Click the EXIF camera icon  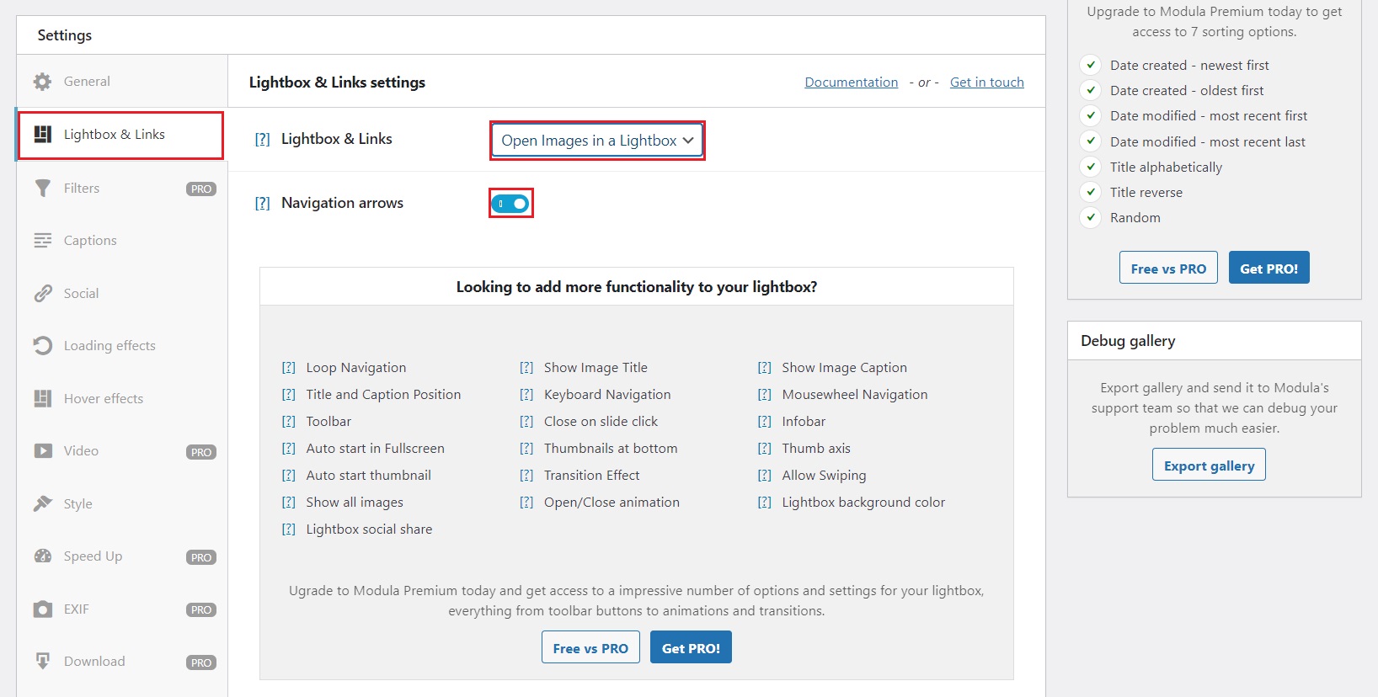point(42,609)
